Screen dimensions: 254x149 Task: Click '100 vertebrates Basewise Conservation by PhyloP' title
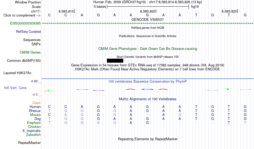pyautogui.click(x=148, y=82)
